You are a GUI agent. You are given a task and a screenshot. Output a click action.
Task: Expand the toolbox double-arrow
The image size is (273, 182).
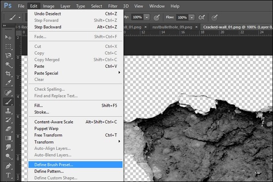point(4,26)
